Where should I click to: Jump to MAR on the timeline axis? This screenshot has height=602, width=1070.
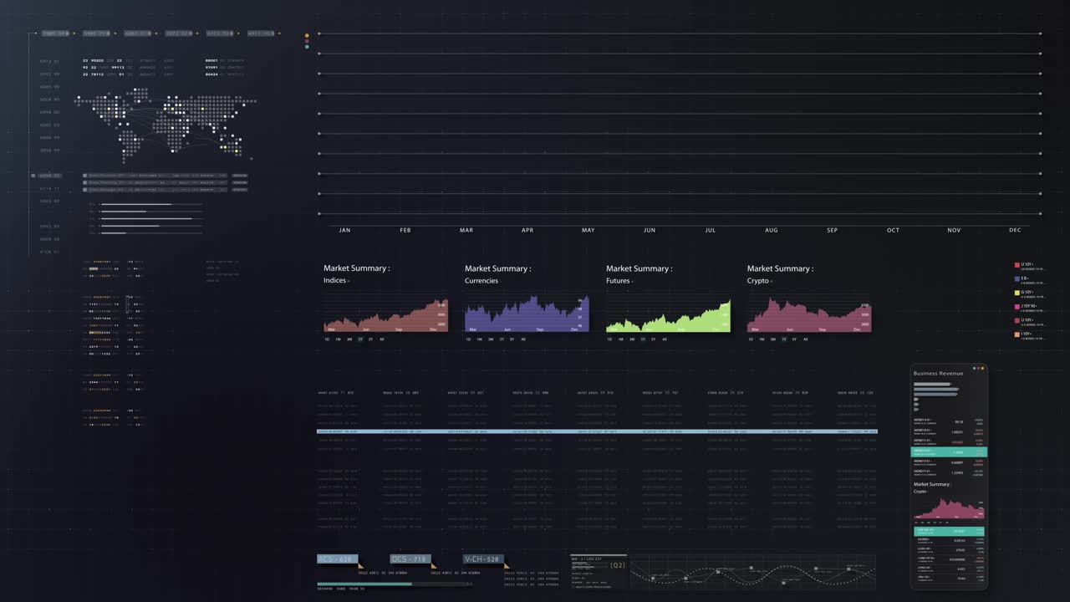tap(466, 230)
